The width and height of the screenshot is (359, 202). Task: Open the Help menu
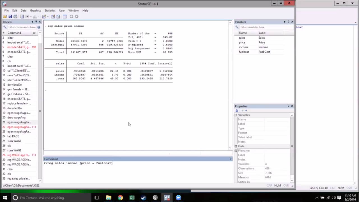pyautogui.click(x=85, y=10)
